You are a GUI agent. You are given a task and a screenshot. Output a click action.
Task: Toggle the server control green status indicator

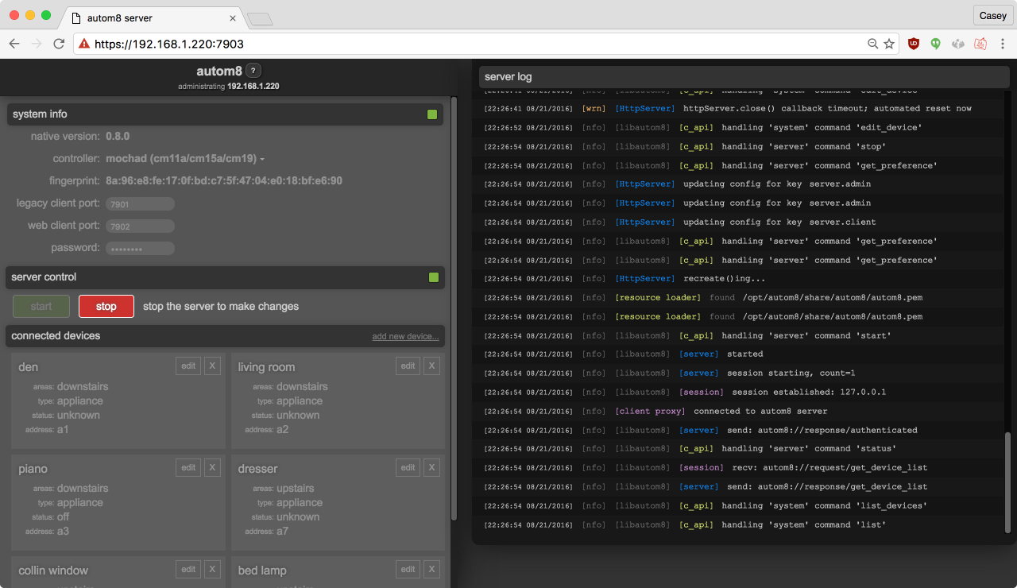[x=434, y=277]
